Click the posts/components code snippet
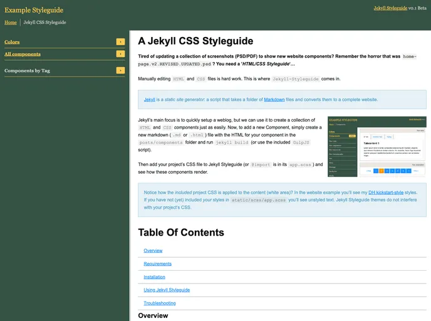The height and width of the screenshot is (321, 431). click(161, 142)
